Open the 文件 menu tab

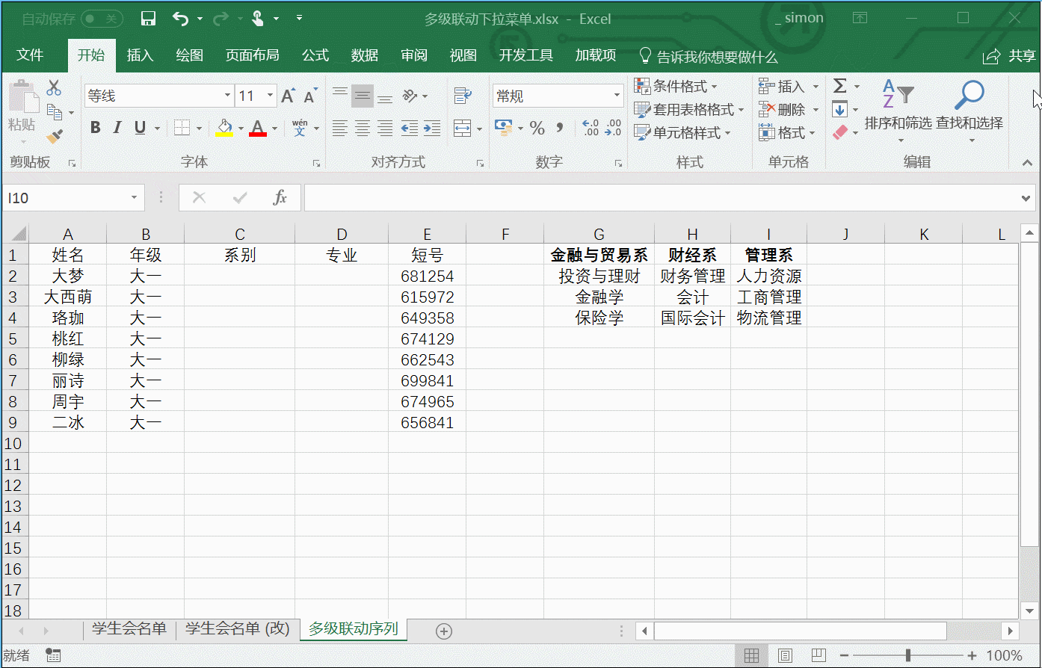[30, 55]
